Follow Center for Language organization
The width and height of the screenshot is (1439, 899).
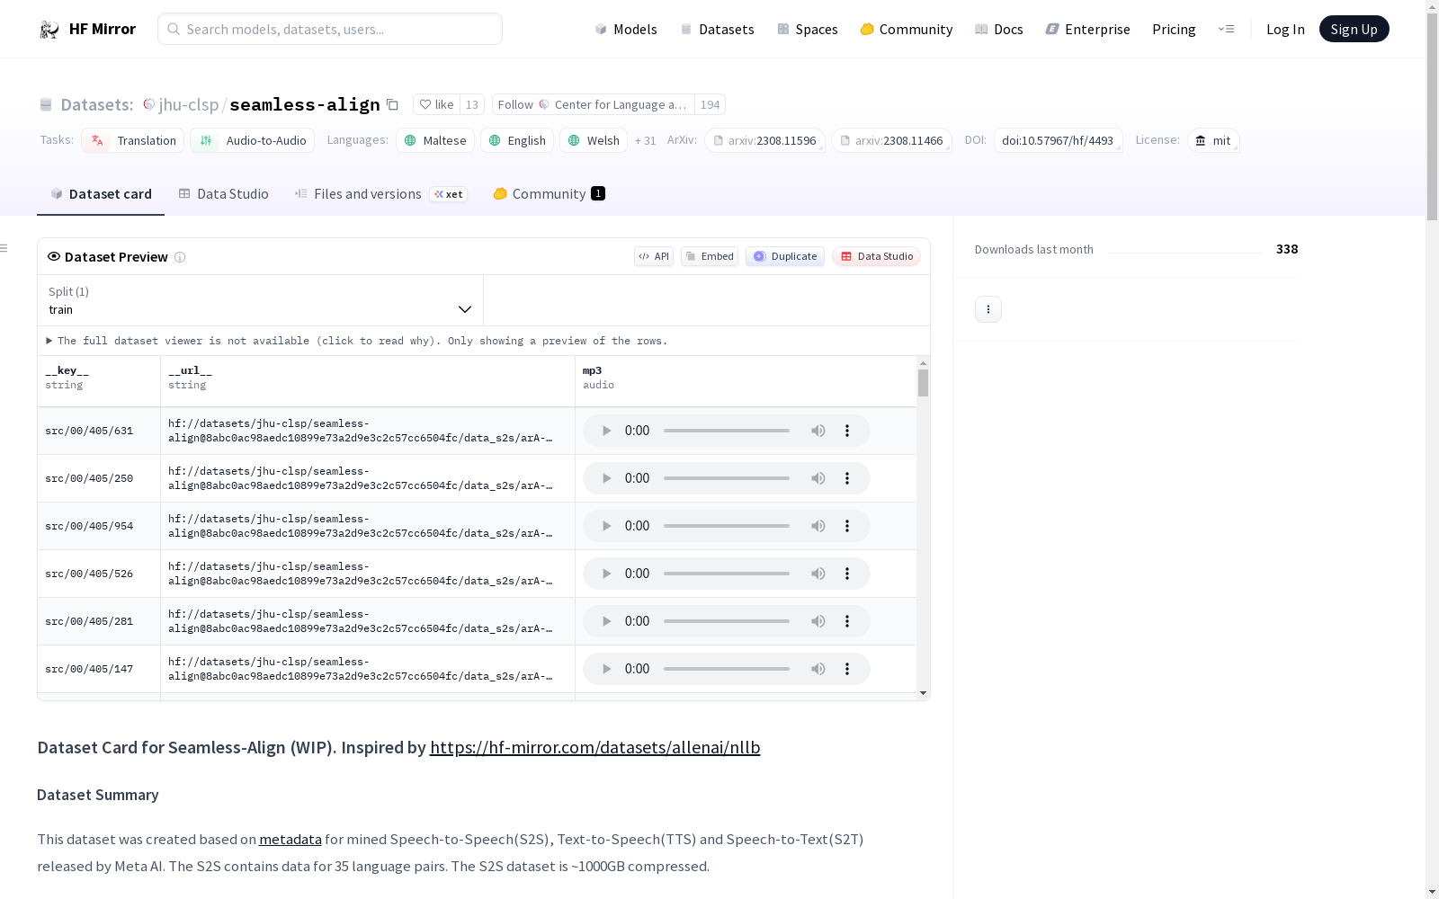point(593,104)
